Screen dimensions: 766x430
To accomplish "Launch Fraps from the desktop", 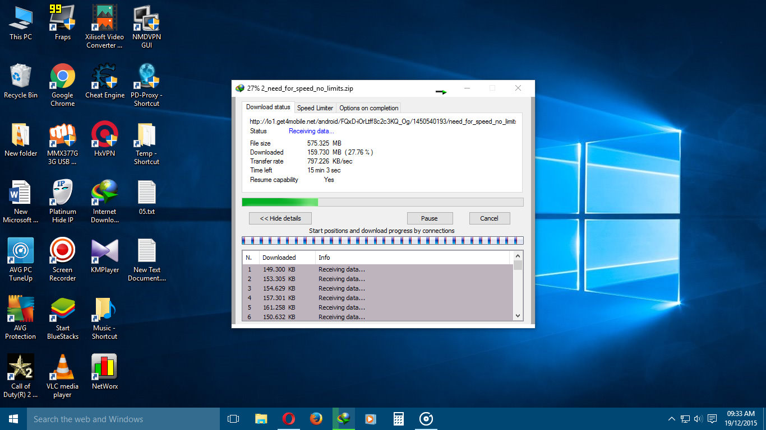I will tap(63, 23).
